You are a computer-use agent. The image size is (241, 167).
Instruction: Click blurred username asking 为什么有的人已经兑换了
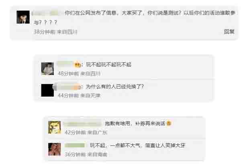point(67,87)
